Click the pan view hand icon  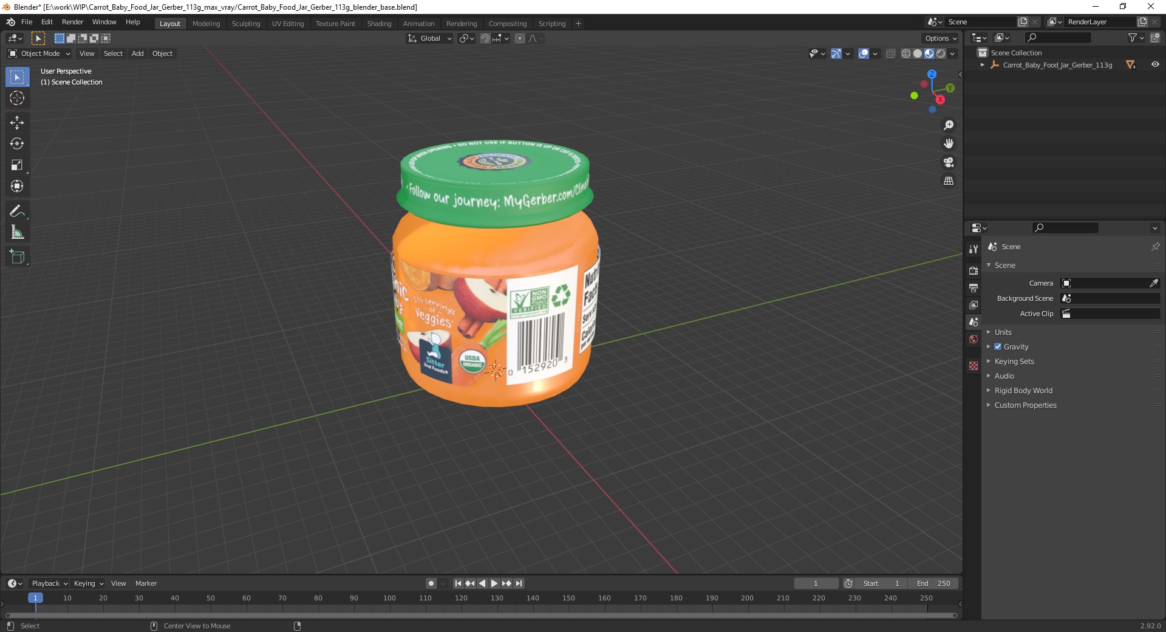click(x=949, y=144)
